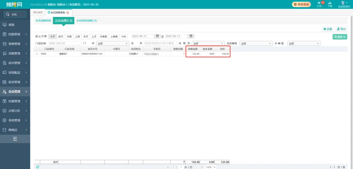Viewport: 353px width, 169px height.
Task: Collapse the sidebar with the hamburger icon
Action: [x=15, y=139]
